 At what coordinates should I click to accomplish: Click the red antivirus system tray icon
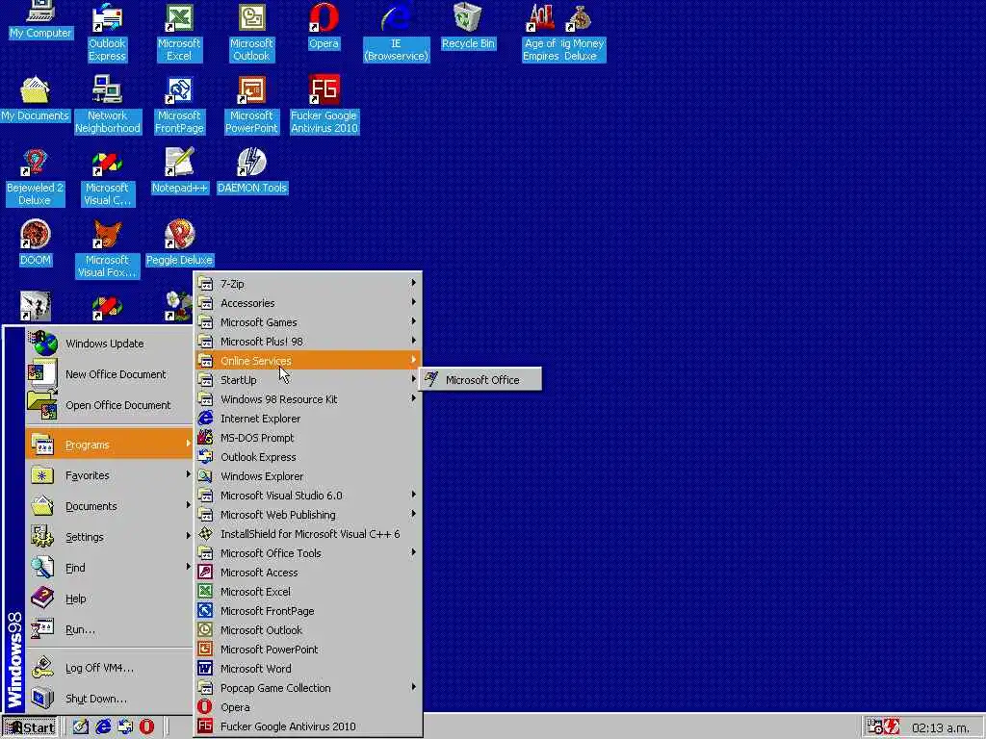[892, 727]
